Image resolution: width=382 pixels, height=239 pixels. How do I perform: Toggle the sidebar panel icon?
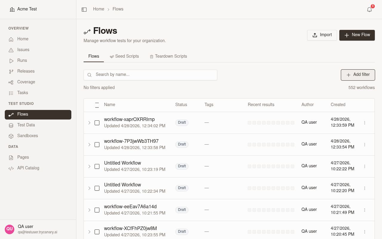(x=84, y=10)
